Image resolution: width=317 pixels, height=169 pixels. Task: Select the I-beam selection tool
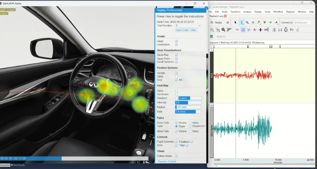coord(241,22)
